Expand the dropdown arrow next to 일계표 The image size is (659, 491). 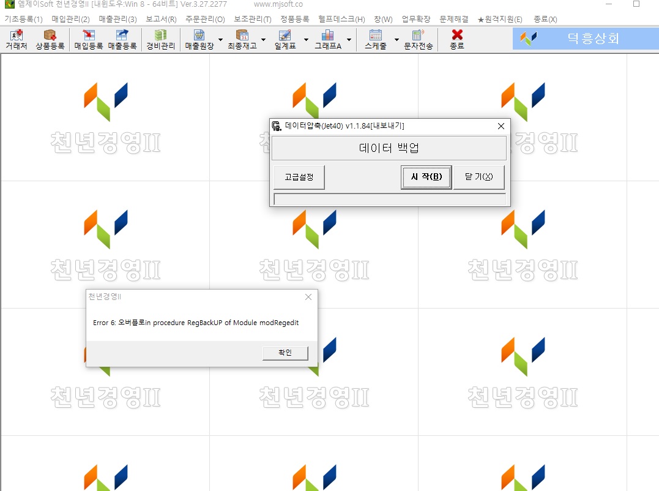click(x=306, y=40)
